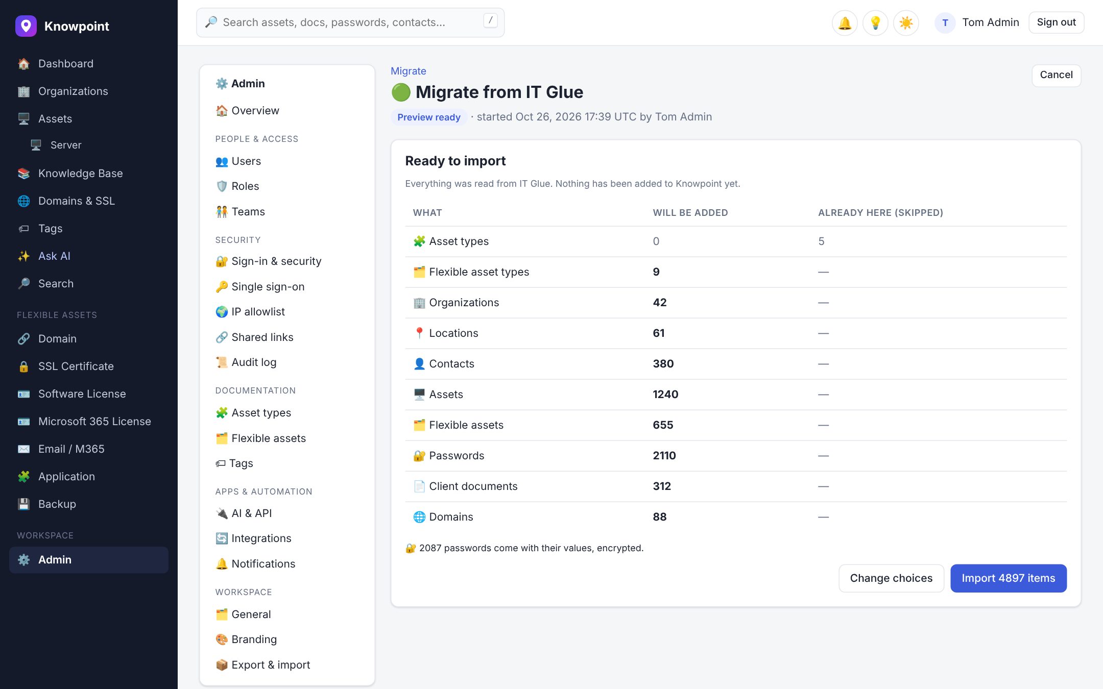
Task: Open Notifications admin settings
Action: (x=287, y=564)
